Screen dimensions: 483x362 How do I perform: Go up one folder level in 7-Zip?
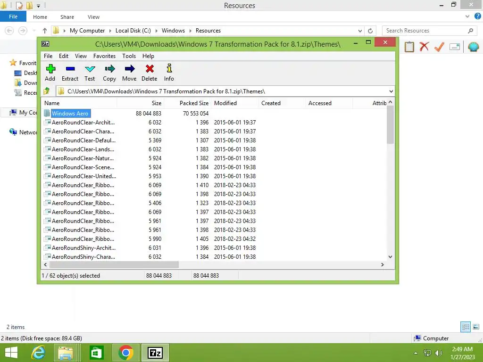coord(47,91)
